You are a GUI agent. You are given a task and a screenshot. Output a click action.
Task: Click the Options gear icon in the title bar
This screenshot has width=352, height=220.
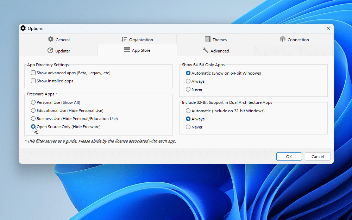pyautogui.click(x=23, y=28)
